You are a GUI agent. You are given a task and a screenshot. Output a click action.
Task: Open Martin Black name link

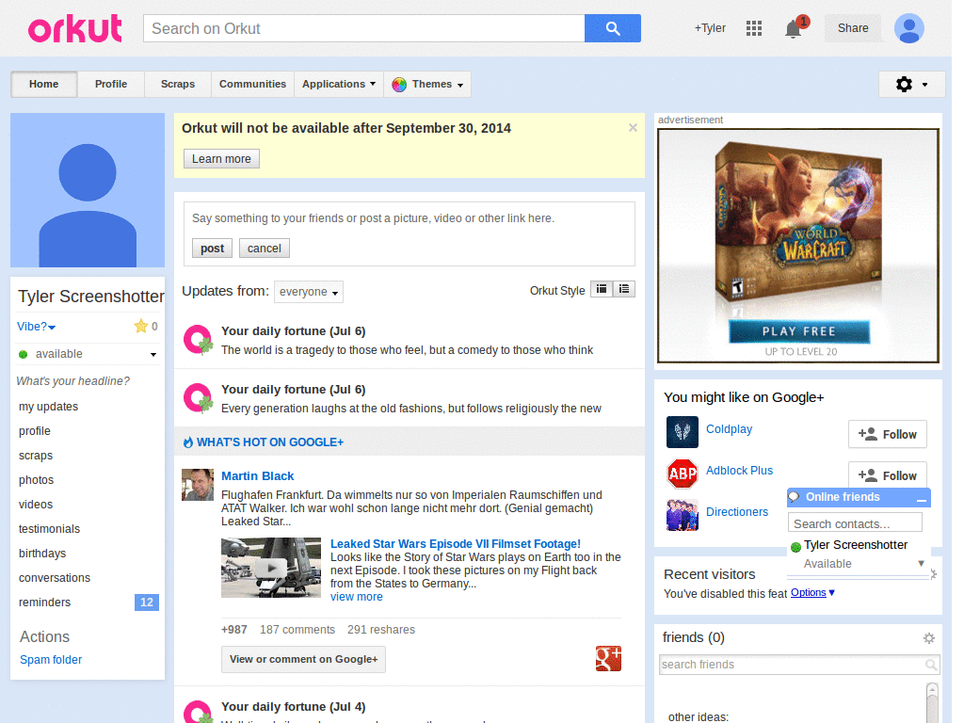click(x=258, y=475)
